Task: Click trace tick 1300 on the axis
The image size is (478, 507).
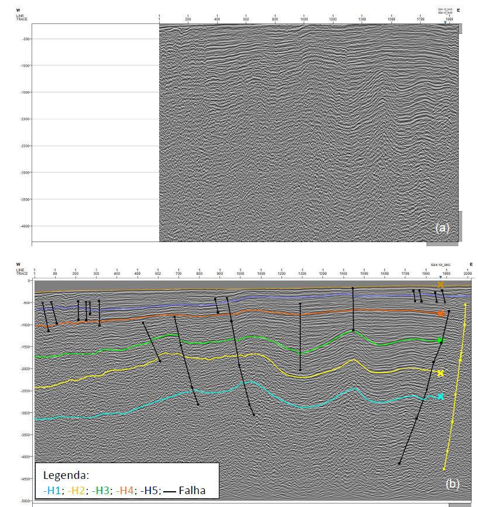Action: click(302, 274)
